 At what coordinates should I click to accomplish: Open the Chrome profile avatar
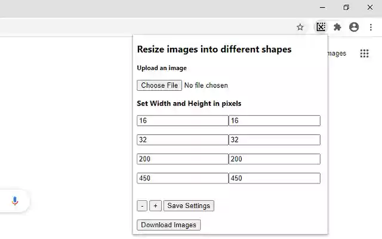coord(354,27)
